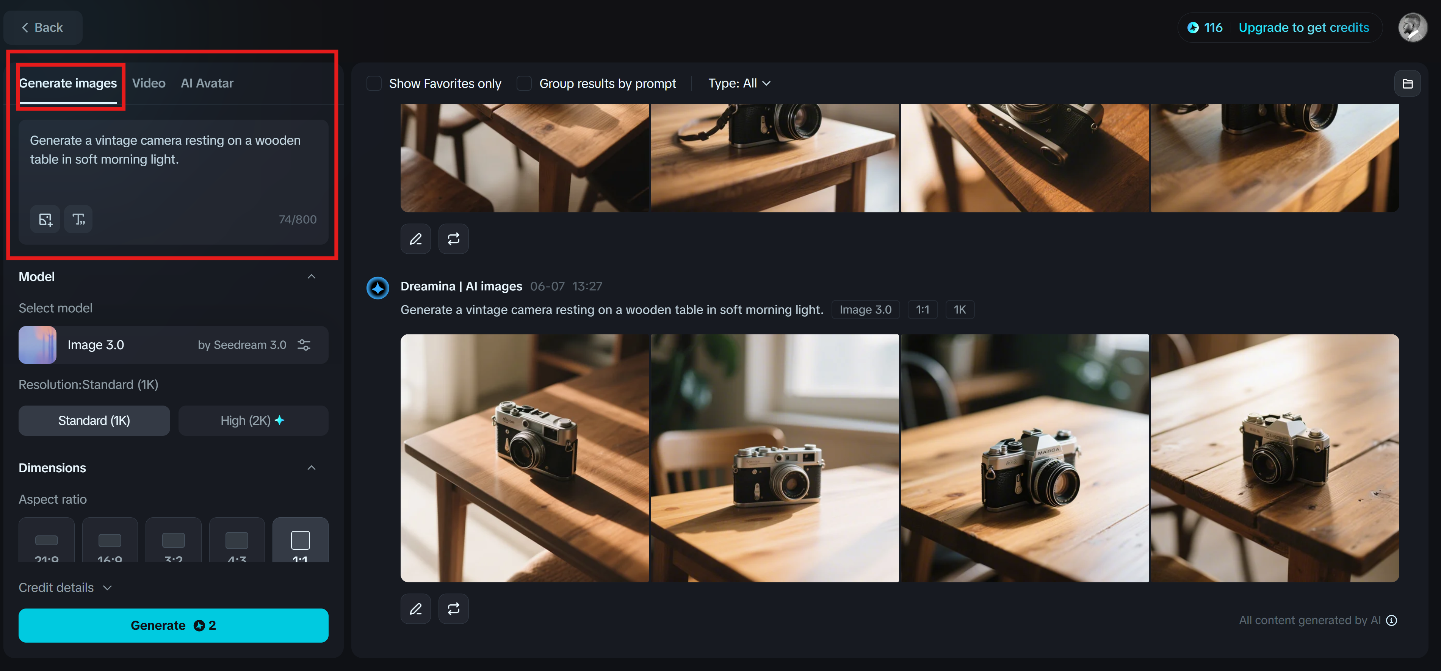Click Upgrade to get credits link

1303,27
